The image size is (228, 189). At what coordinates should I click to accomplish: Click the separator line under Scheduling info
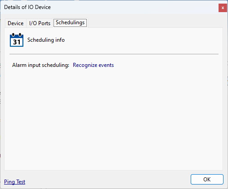click(x=114, y=54)
